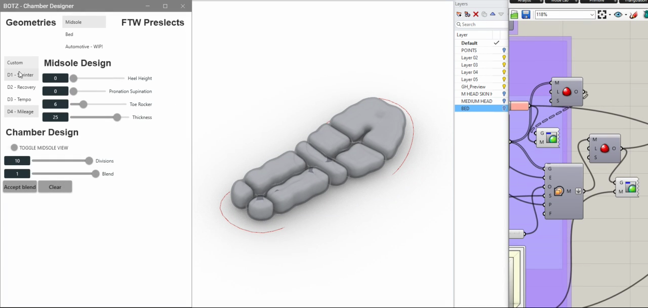Click the zoom extents icon in canvas toolbar
Screen dimensions: 648x308
(x=602, y=15)
